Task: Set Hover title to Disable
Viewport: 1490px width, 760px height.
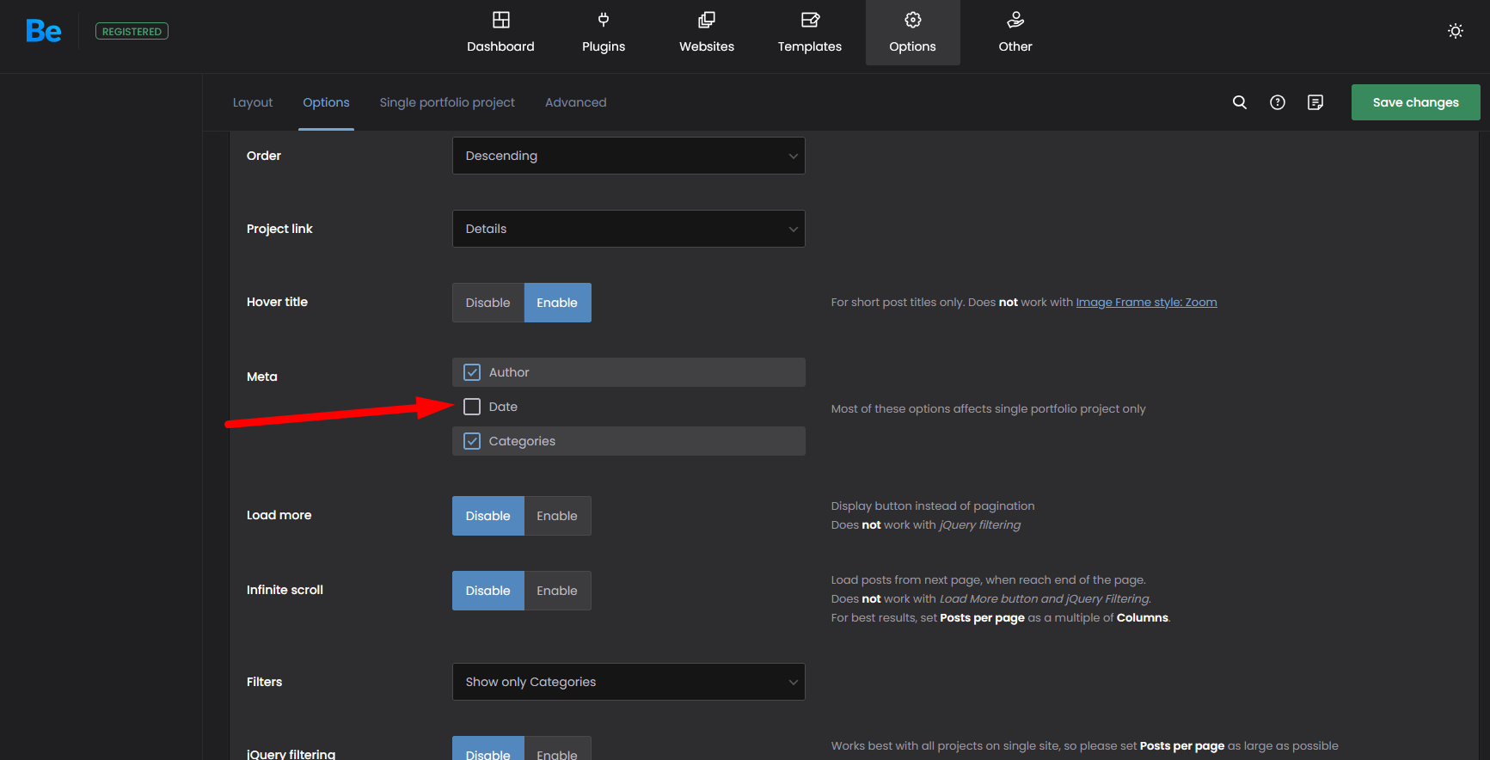Action: coord(488,303)
